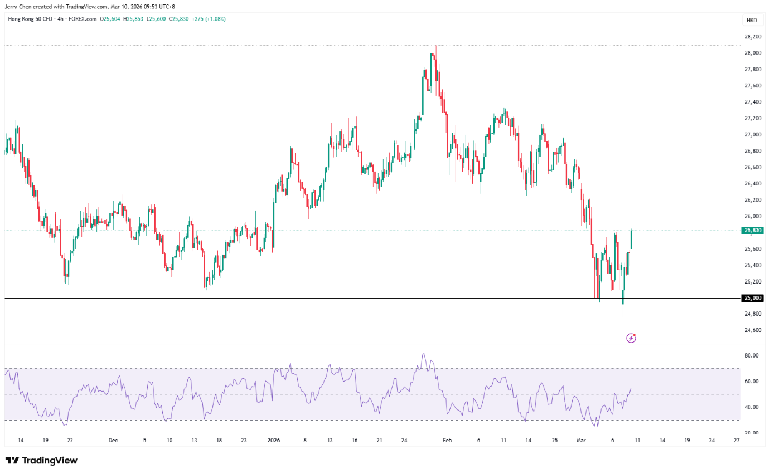The width and height of the screenshot is (770, 474).
Task: Click the 28,000 price axis label
Action: click(x=753, y=53)
